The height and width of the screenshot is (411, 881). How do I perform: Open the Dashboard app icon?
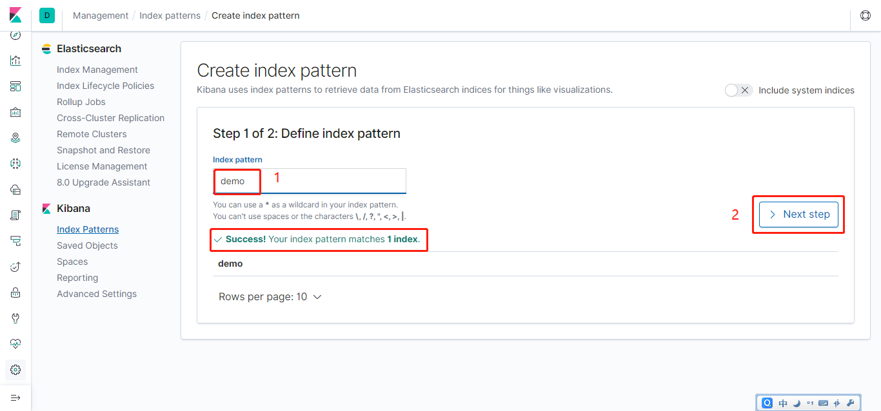click(15, 86)
